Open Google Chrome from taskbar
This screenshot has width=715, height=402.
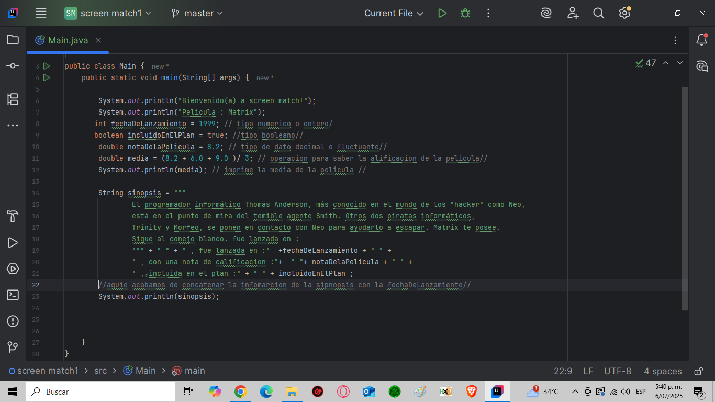point(241,392)
